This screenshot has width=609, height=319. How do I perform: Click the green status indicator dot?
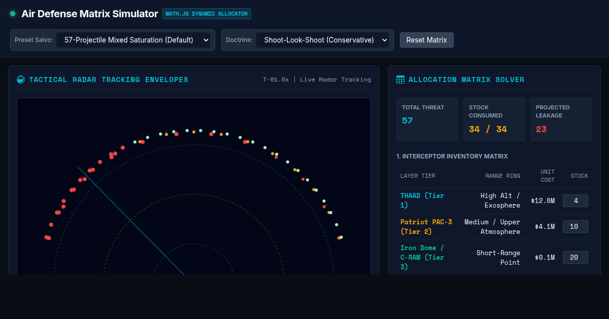click(13, 14)
